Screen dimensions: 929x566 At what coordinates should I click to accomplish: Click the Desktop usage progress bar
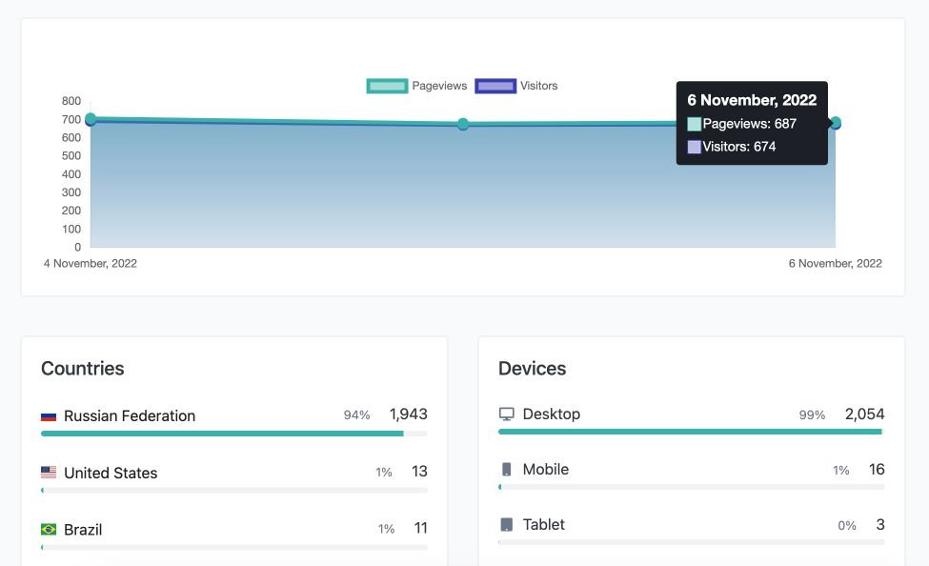[690, 432]
